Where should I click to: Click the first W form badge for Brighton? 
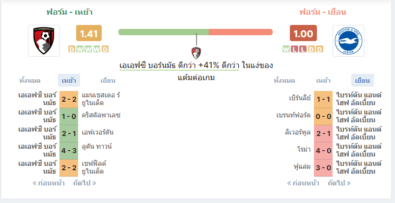click(286, 49)
